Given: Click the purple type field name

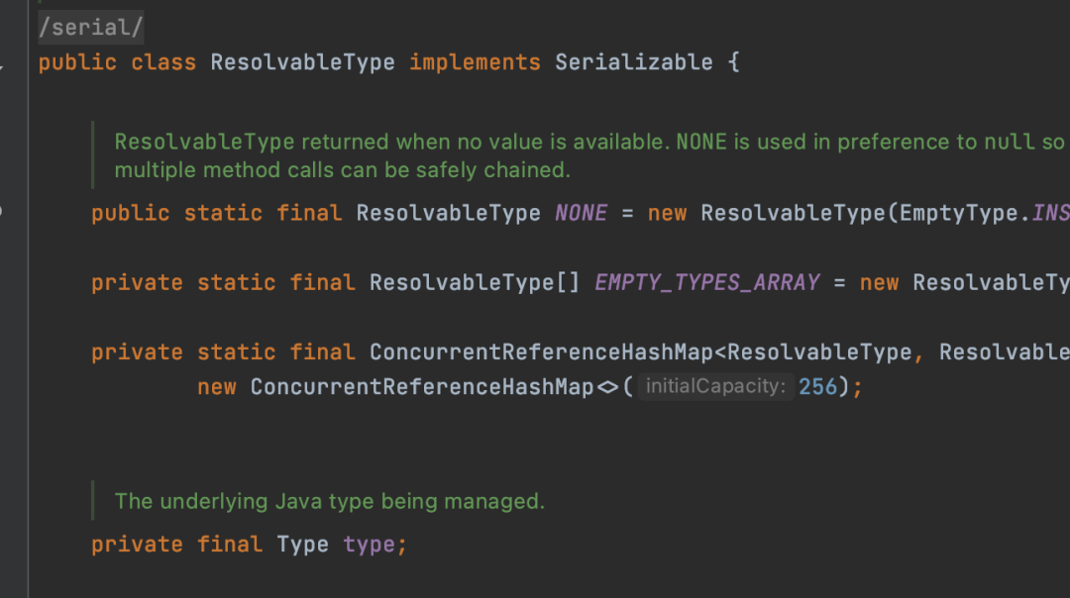Looking at the screenshot, I should [x=369, y=545].
